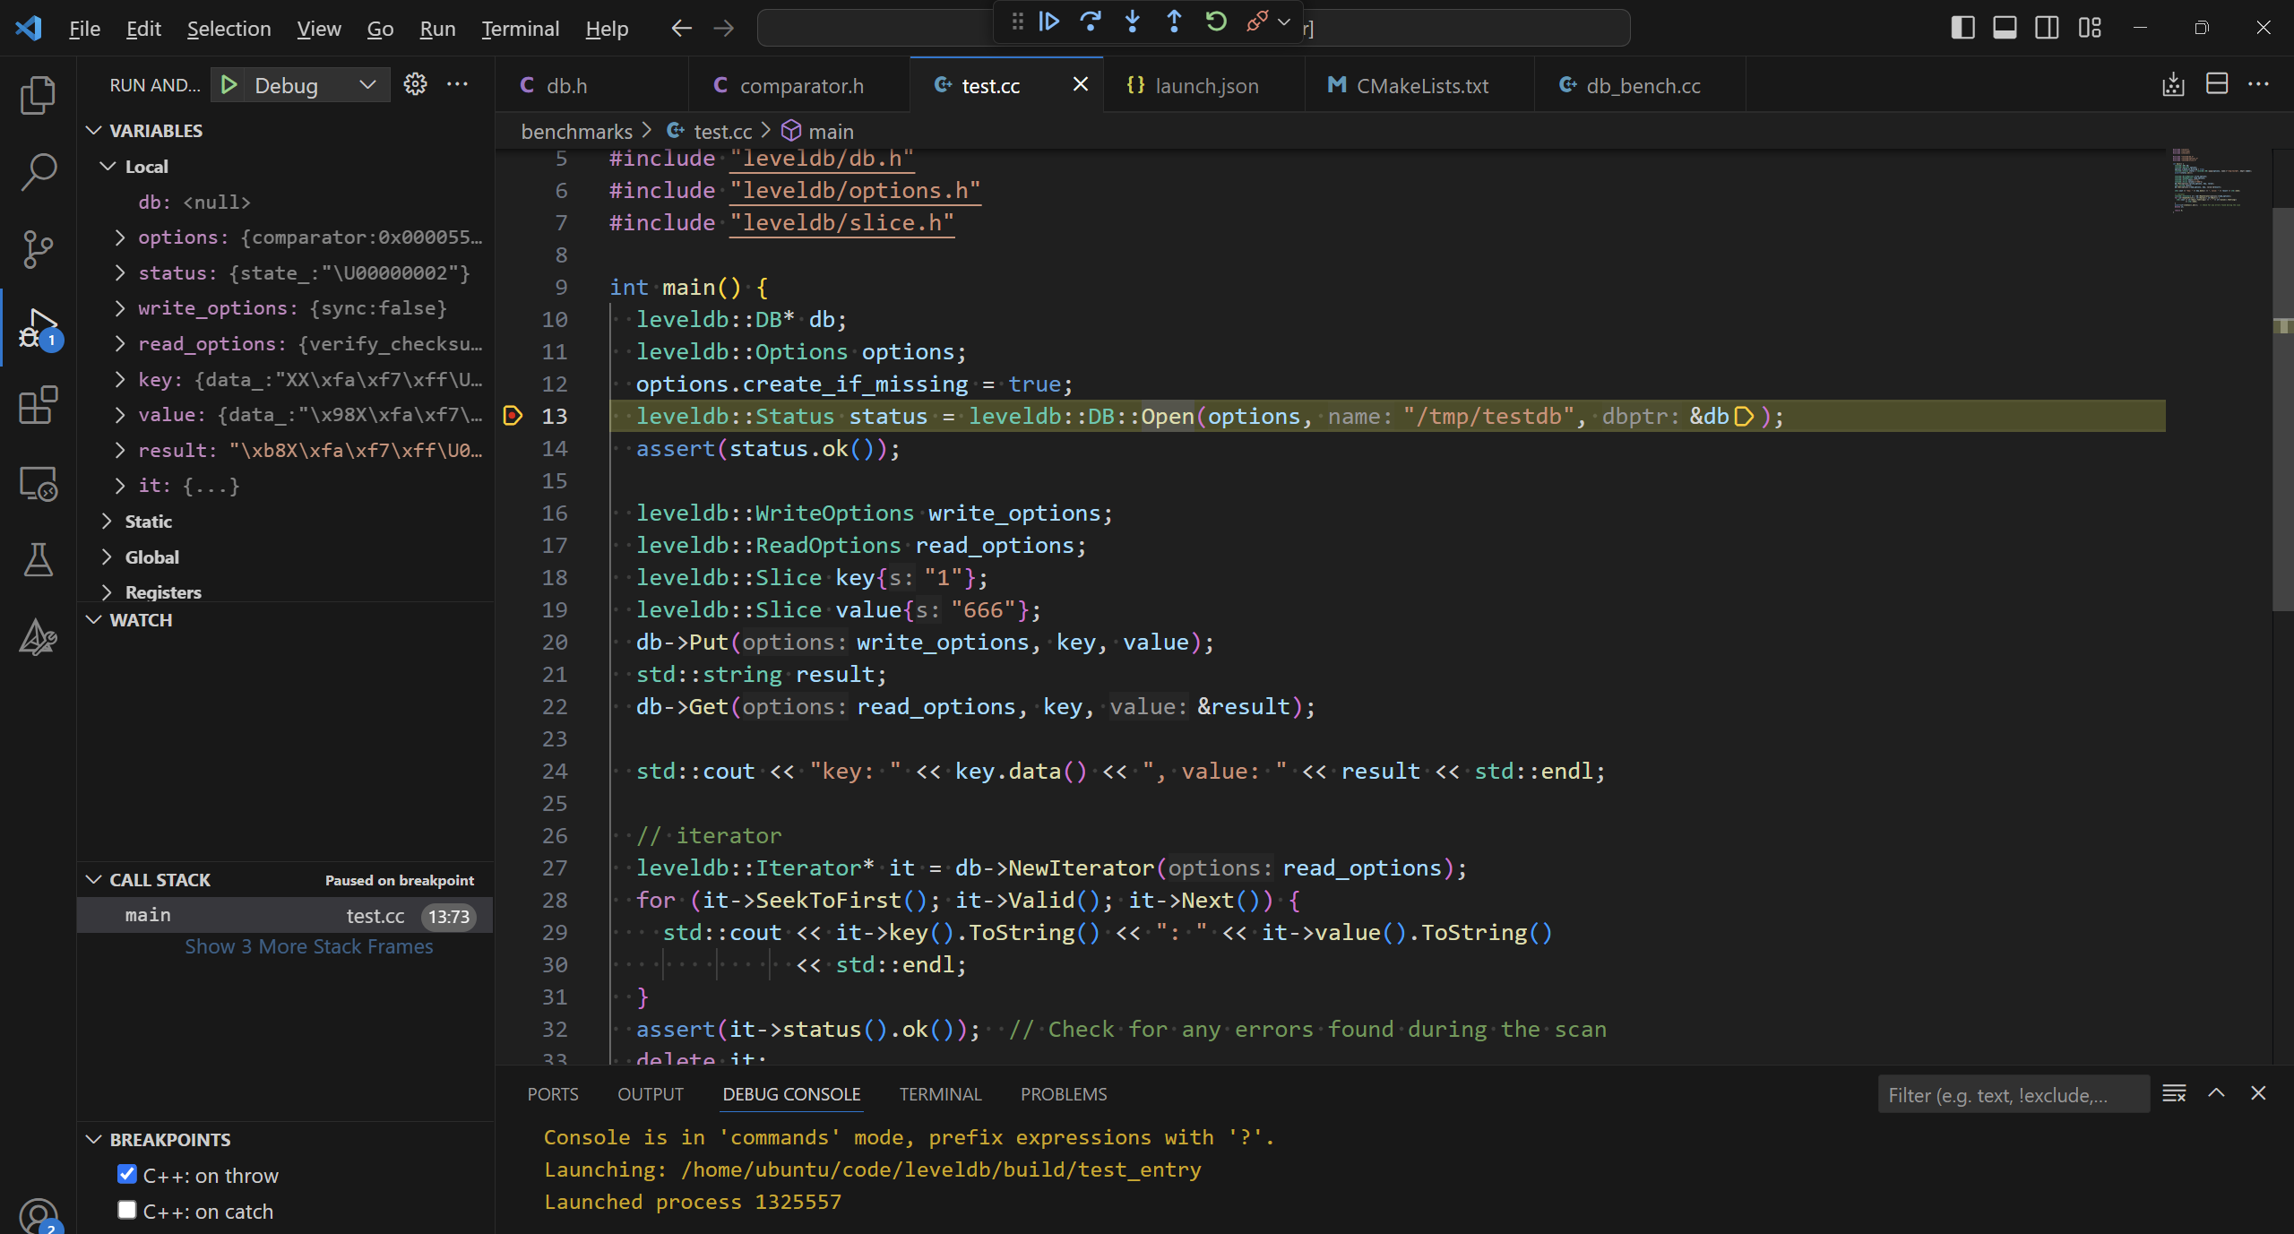Screen dimensions: 2294x1234
Task: Click the debug console filter field
Action: [x=2012, y=1095]
